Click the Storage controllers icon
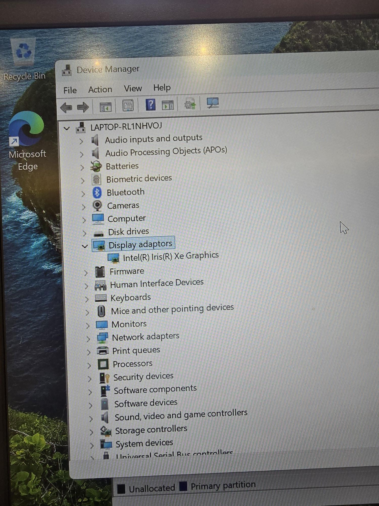Screen dimensions: 379x506 [106, 431]
